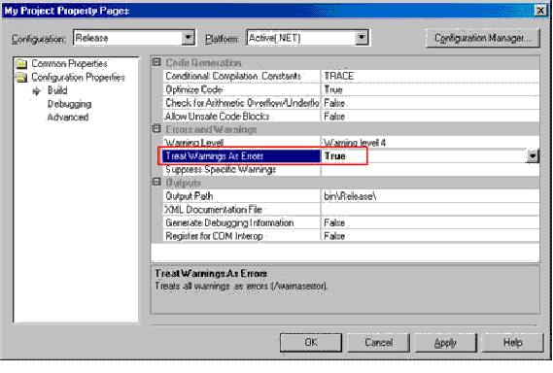Click False value for Generate Debugging Information
Screen dimensions: 553x373
point(430,222)
